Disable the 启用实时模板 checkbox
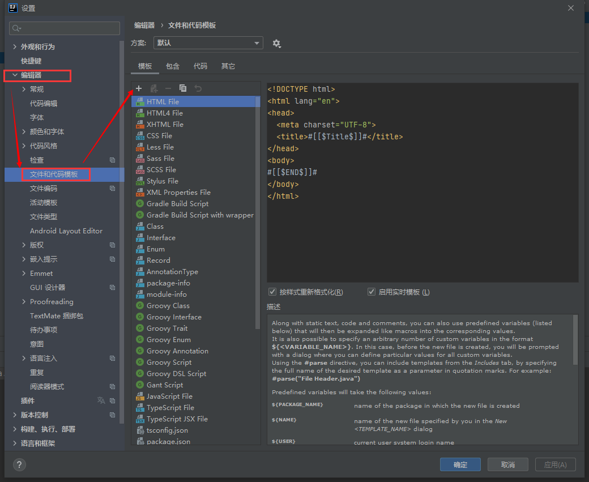Screen dimensions: 589x482 click(x=372, y=292)
